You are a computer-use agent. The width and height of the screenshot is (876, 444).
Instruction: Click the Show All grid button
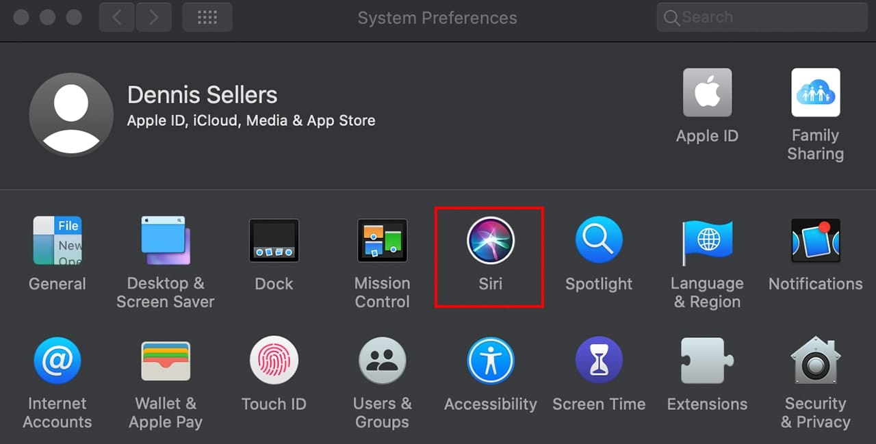pos(207,18)
